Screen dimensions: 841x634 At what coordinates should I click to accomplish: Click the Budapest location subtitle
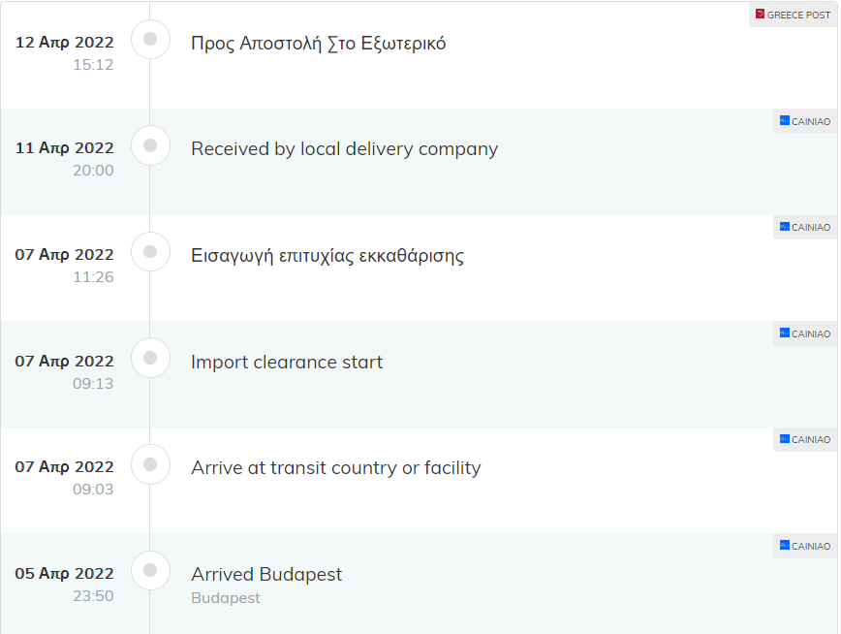(225, 598)
